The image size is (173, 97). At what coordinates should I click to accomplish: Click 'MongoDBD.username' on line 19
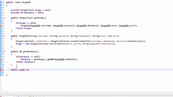click(x=41, y=26)
